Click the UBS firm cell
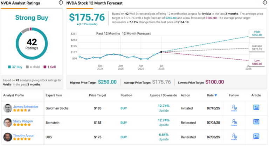Viewport: 269px width, 146px height. [x=49, y=137]
